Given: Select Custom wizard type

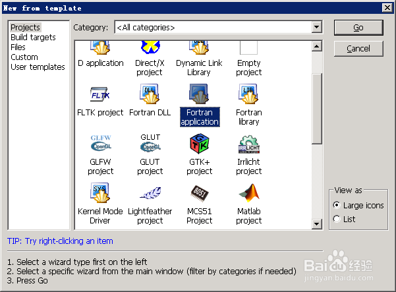Looking at the screenshot, I should 24,57.
